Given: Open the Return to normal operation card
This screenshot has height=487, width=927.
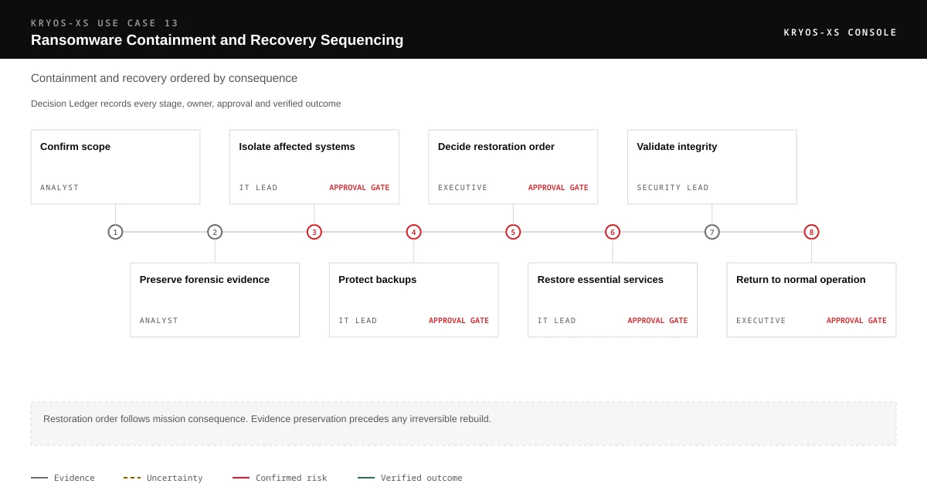Looking at the screenshot, I should [811, 300].
